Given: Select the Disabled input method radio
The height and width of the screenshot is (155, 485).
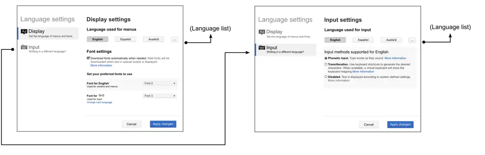Looking at the screenshot, I should (x=326, y=76).
